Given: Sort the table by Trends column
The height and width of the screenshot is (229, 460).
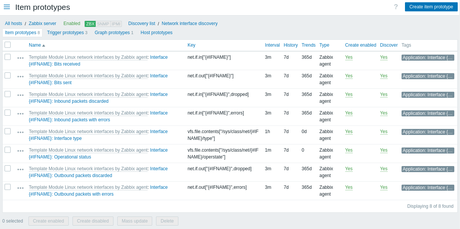Looking at the screenshot, I should pos(309,45).
